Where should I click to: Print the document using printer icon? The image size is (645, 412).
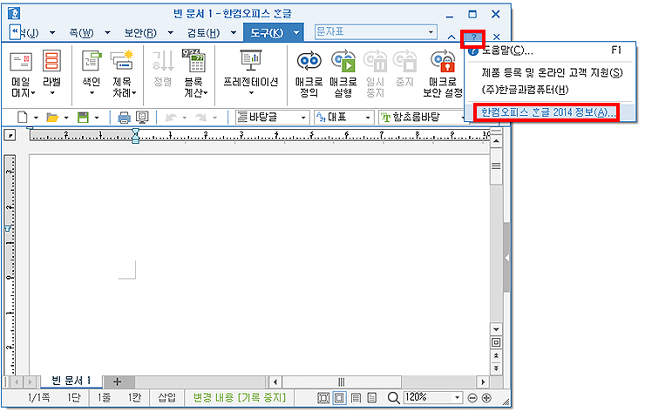pos(124,118)
